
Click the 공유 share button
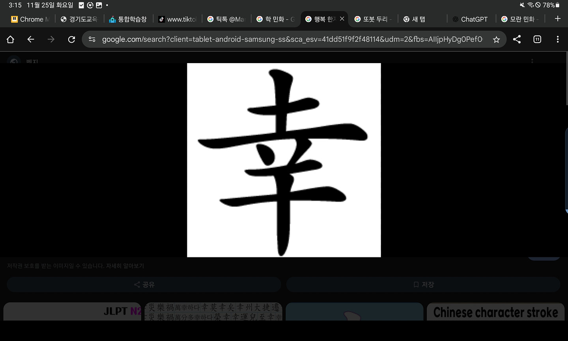[x=144, y=285]
